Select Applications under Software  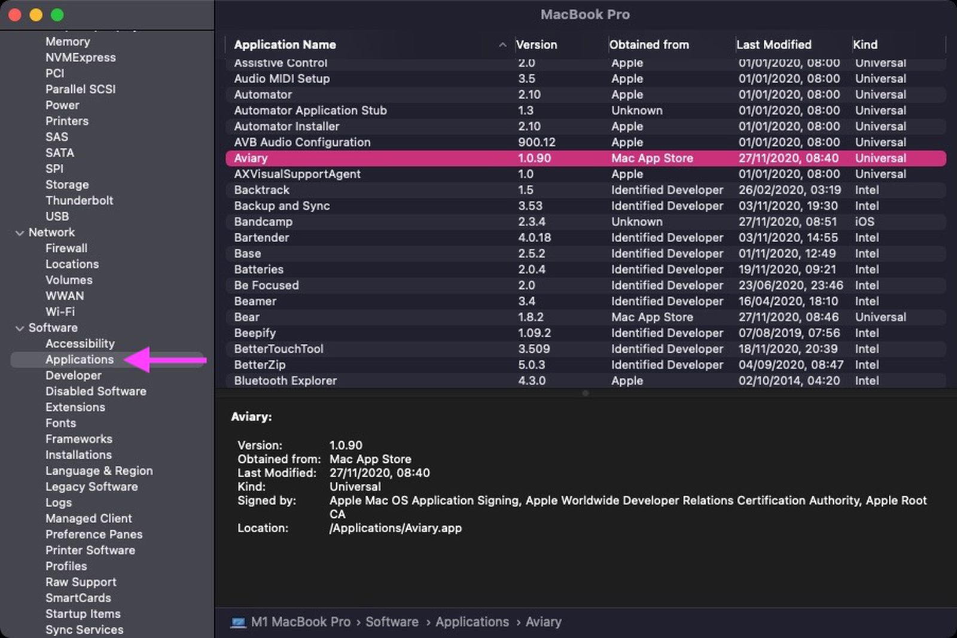80,359
